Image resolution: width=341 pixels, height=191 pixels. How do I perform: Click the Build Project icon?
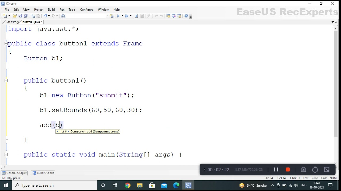point(127,16)
